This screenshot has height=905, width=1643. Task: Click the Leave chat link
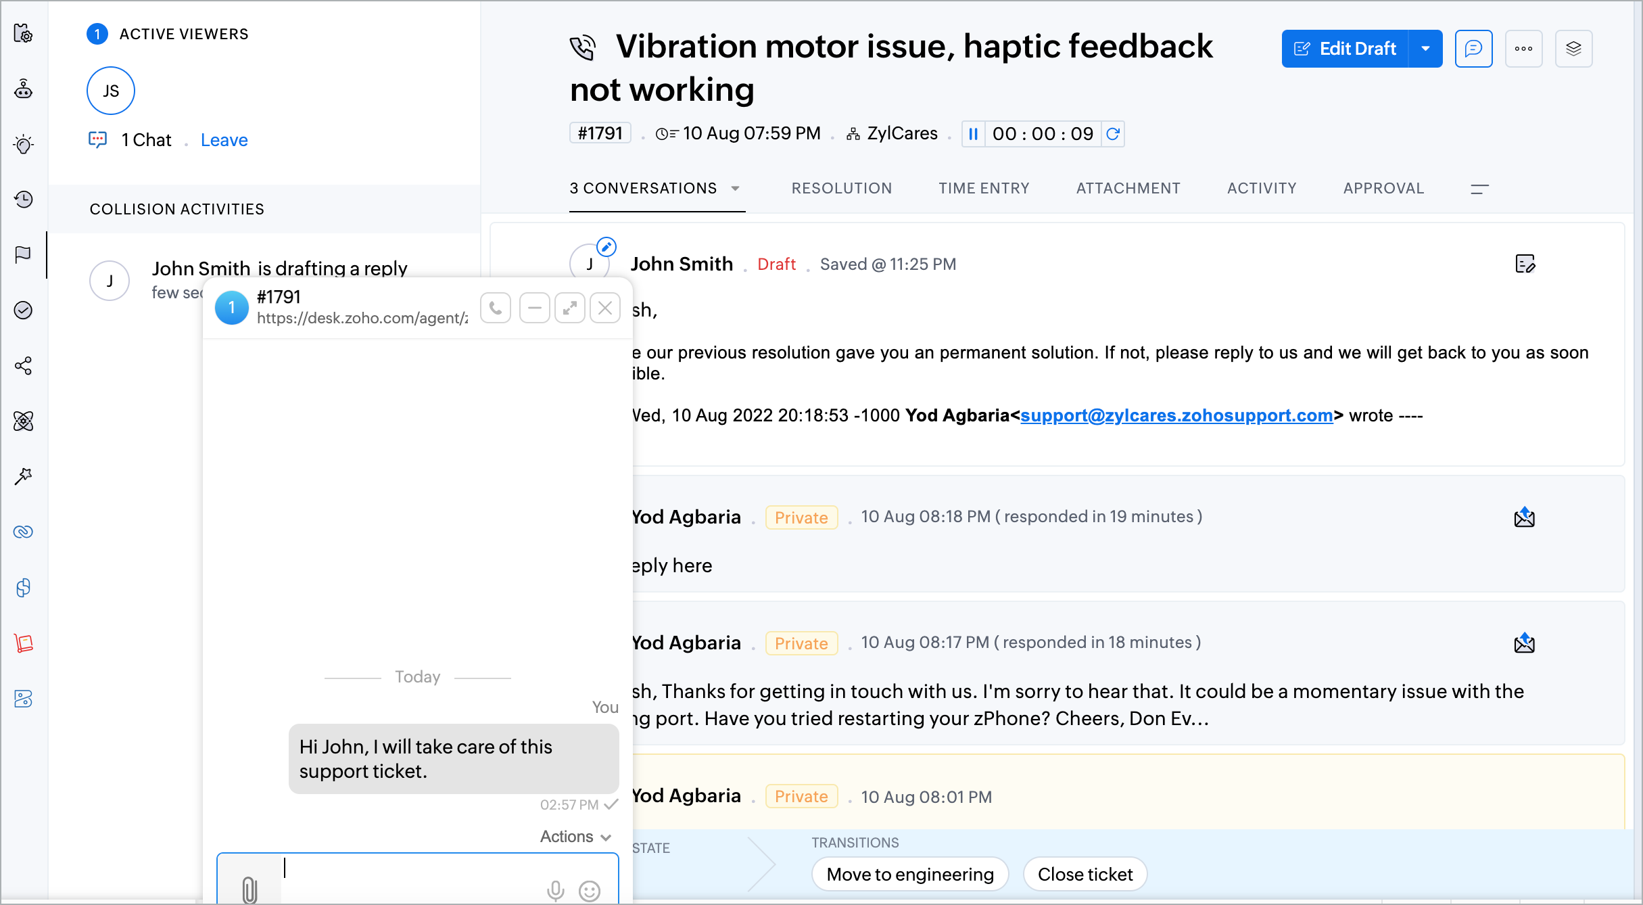click(x=224, y=140)
